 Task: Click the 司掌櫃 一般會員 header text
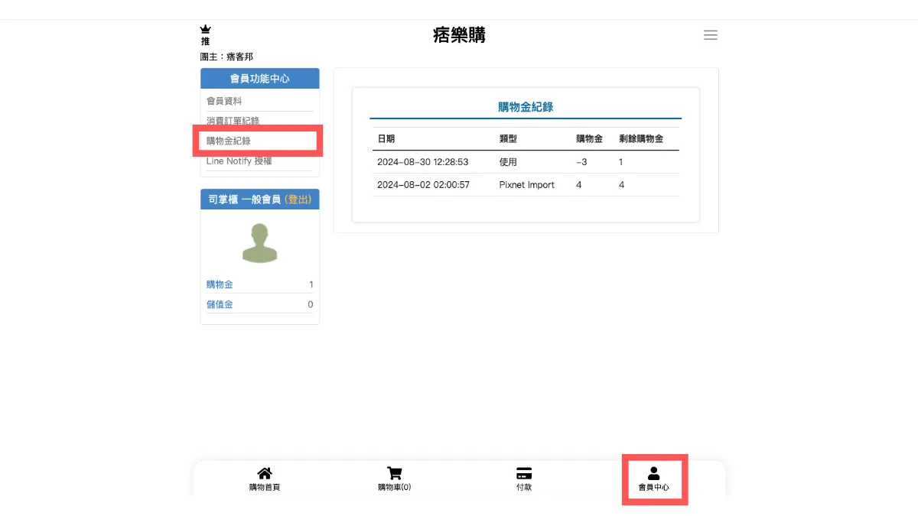pos(245,200)
